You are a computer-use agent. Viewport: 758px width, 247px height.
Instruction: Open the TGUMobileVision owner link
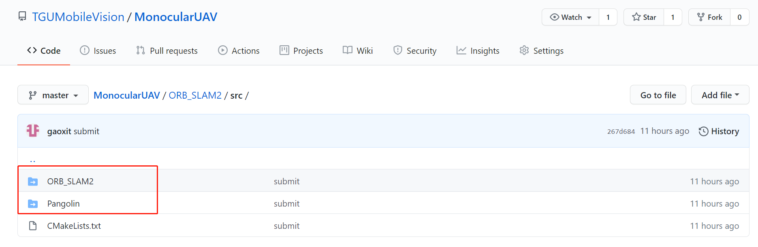click(78, 17)
